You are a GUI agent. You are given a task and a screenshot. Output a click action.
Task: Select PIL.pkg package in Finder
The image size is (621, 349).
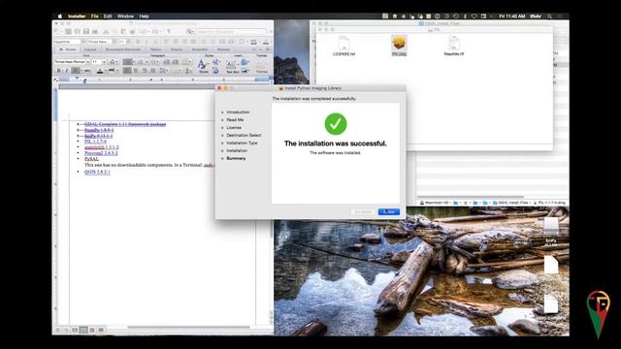pyautogui.click(x=399, y=46)
